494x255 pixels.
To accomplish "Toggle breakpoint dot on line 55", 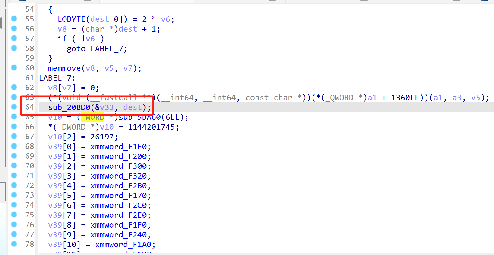I will coord(14,19).
